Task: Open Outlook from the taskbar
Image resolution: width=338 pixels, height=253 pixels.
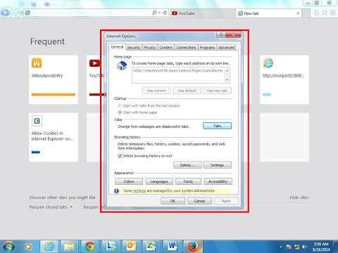Action: click(131, 247)
